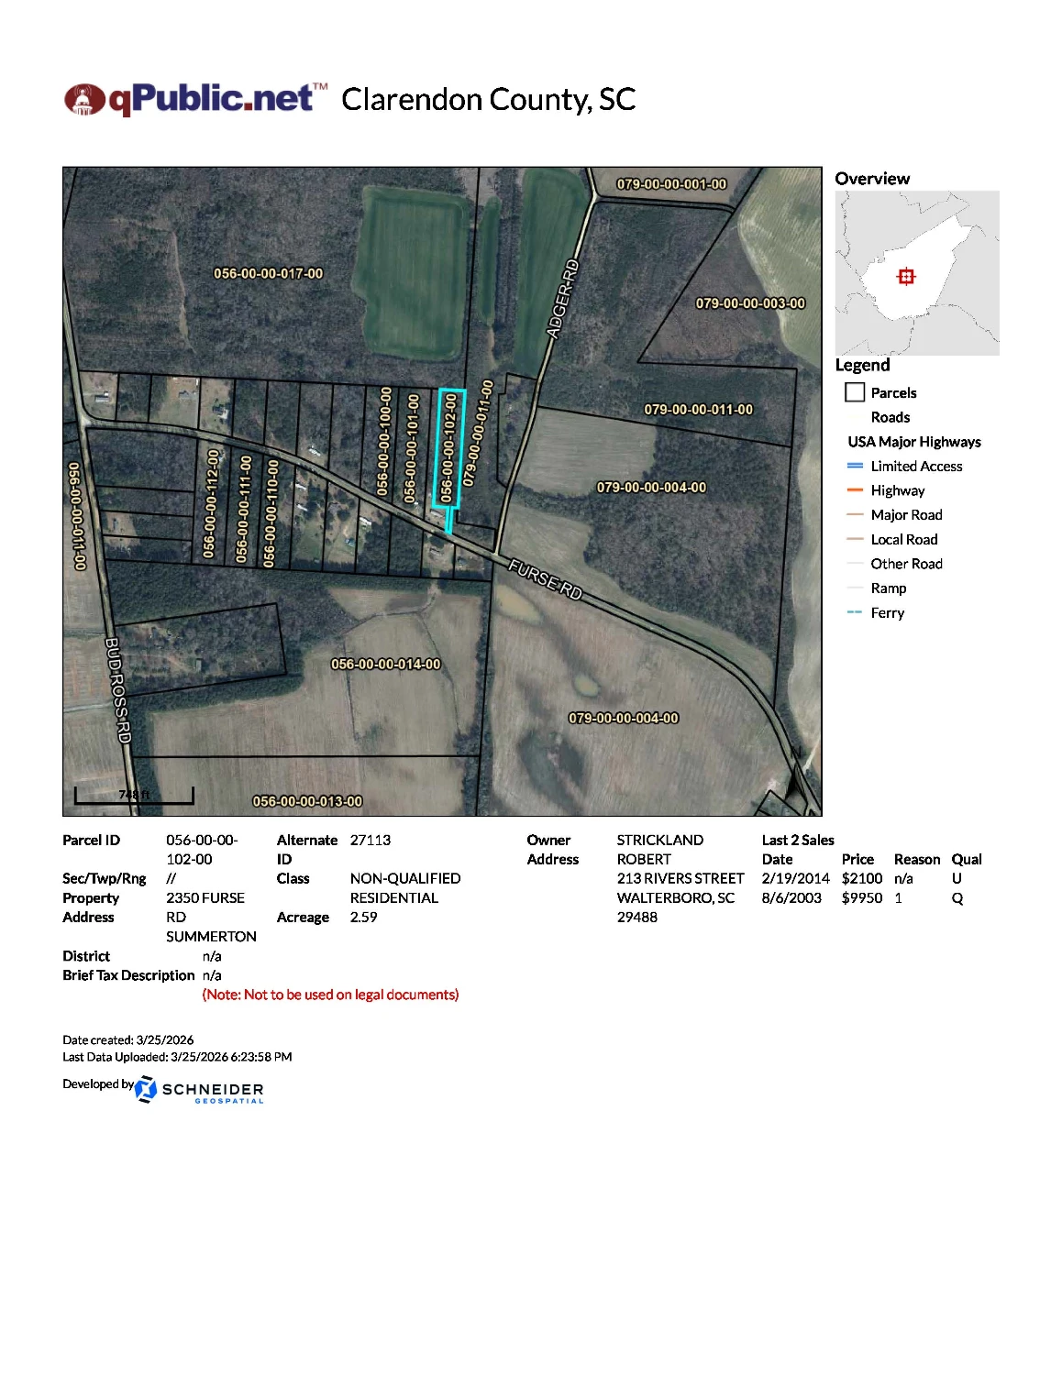Click the Overview heading

click(872, 179)
